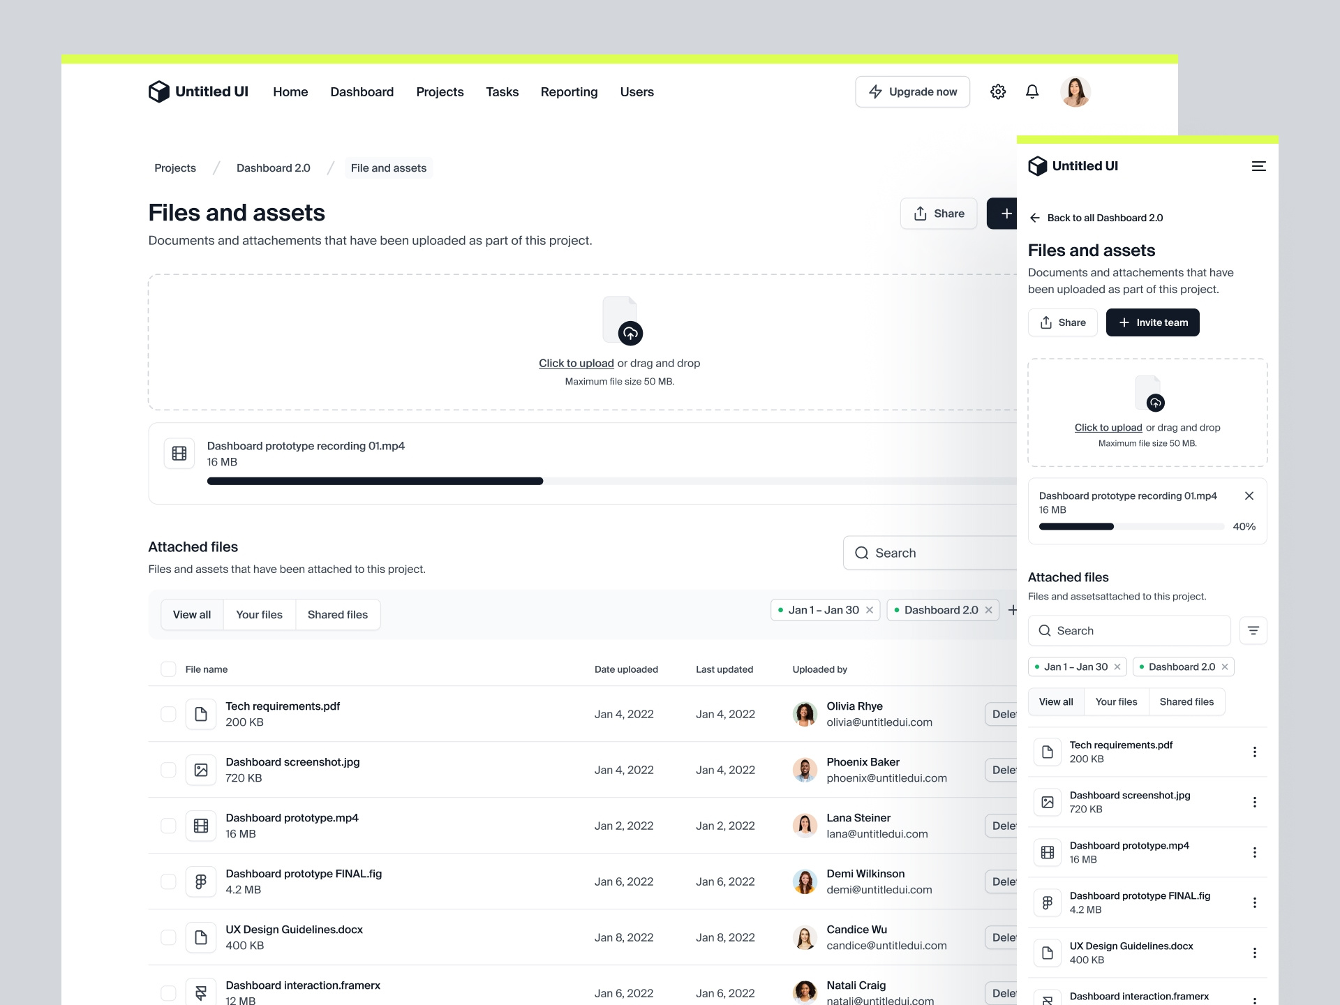Open the three-dot menu for Dashboard prototype FINAL.fig
The image size is (1340, 1005).
(1255, 902)
